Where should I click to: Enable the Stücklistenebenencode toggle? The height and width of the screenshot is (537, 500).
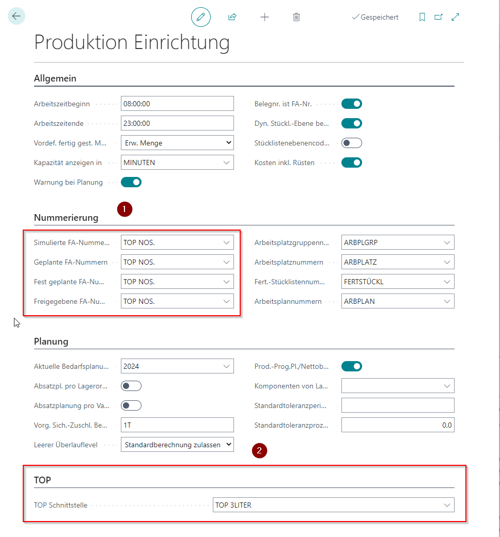(x=352, y=143)
